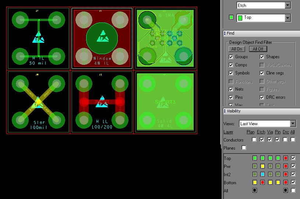This screenshot has width=300, height=199.
Task: Click the red Top Drc color swatch
Action: pos(285,158)
